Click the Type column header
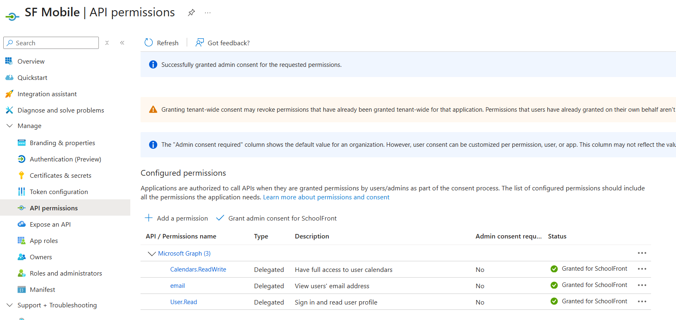The width and height of the screenshot is (676, 320). [x=261, y=236]
